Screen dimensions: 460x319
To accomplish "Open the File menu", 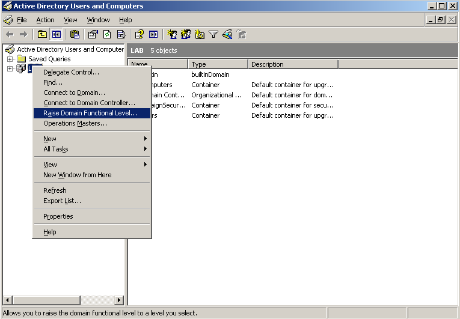I will (x=22, y=20).
